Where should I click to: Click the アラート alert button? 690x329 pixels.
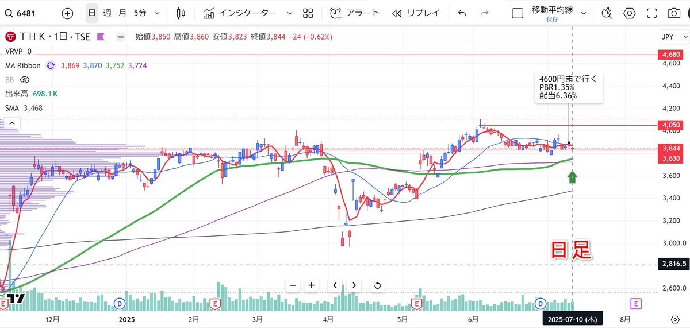coord(355,13)
